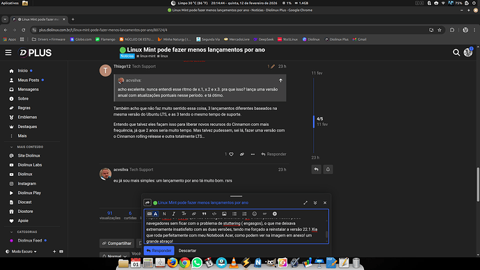Open Chrome tab search dropdown
The height and width of the screenshot is (270, 480).
[x=5, y=19]
